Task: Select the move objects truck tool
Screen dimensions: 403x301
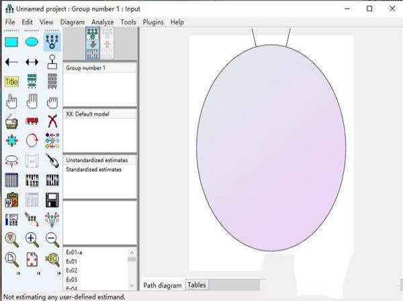Action: click(32, 122)
